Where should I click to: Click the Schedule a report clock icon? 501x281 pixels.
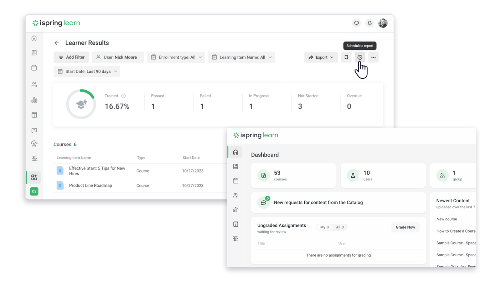point(360,57)
